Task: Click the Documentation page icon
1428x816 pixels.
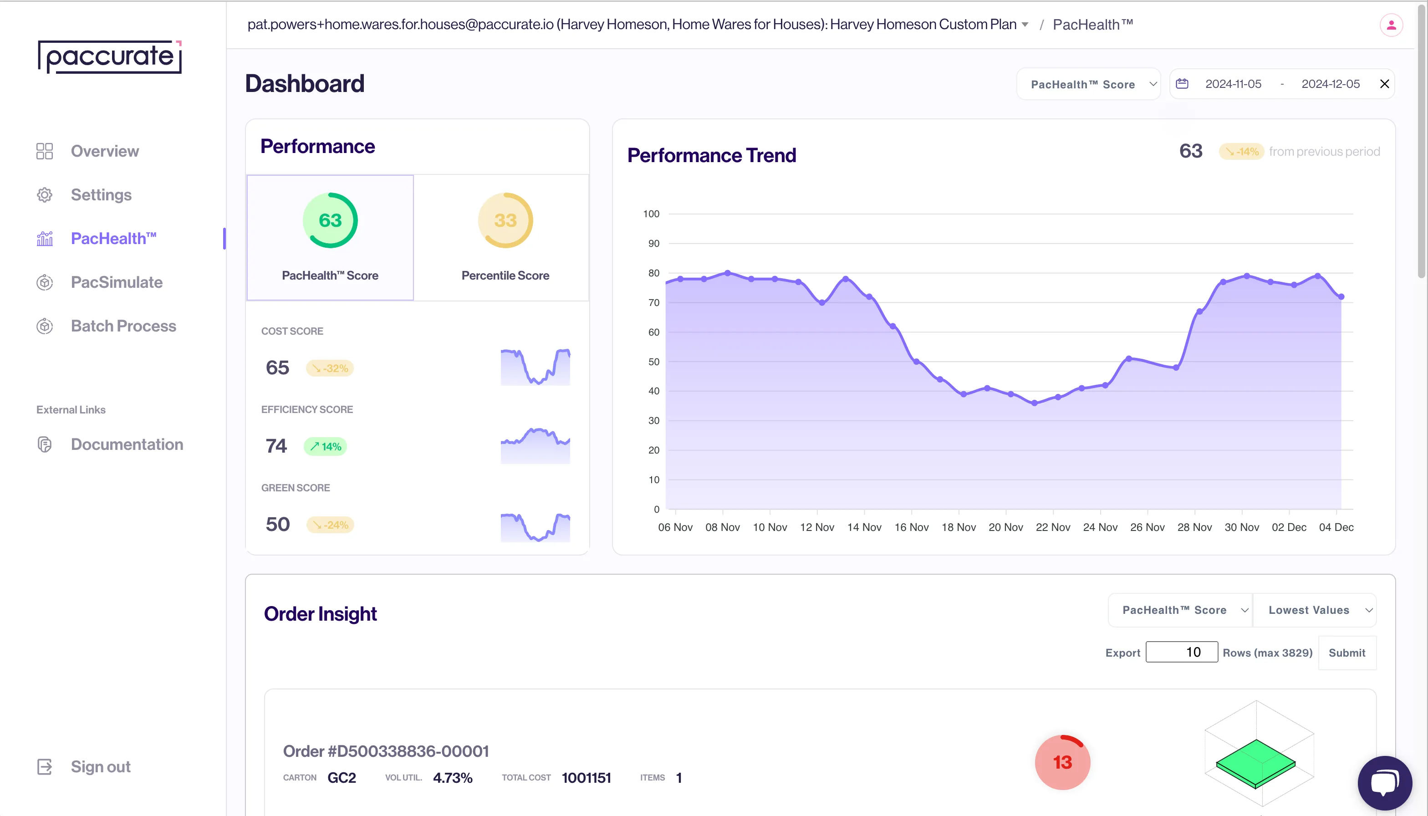Action: [x=44, y=444]
